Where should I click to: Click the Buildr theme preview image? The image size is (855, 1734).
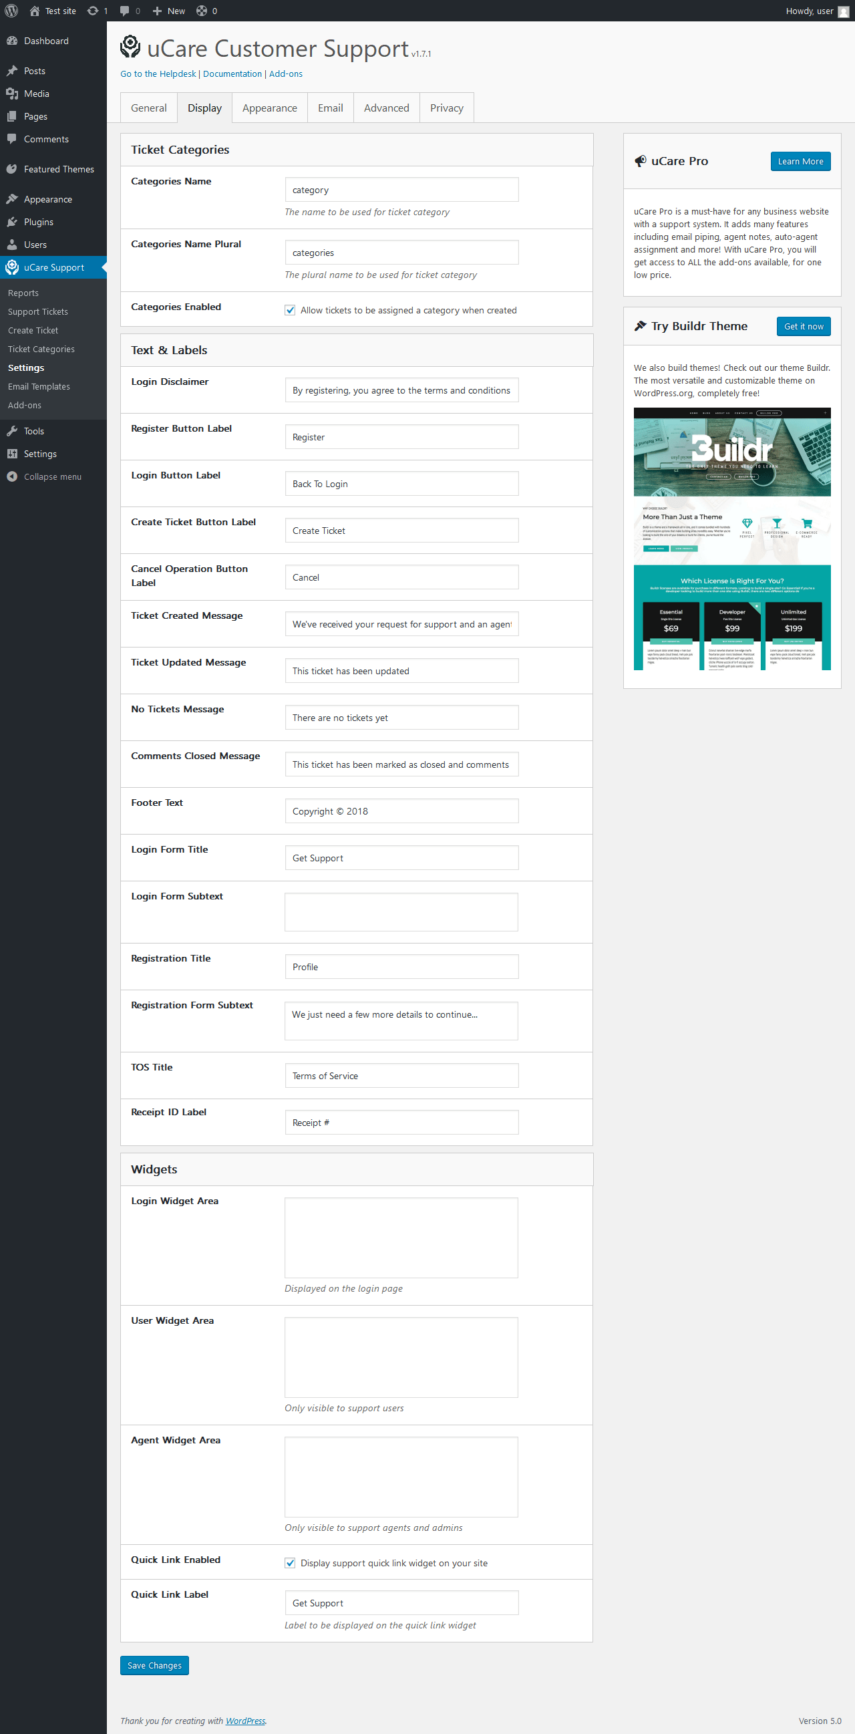[x=732, y=539]
